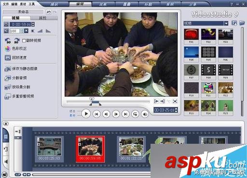
Task: Click the preview jog slider handle
Action: pos(92,99)
